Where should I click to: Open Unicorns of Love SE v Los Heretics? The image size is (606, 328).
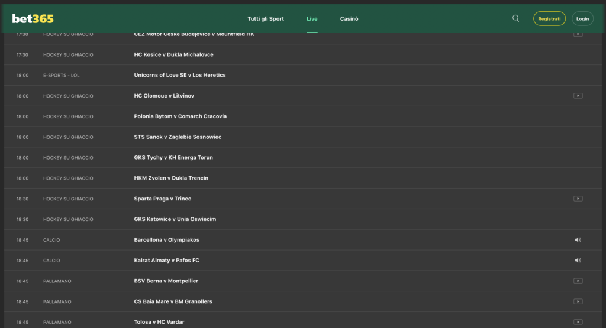tap(180, 75)
